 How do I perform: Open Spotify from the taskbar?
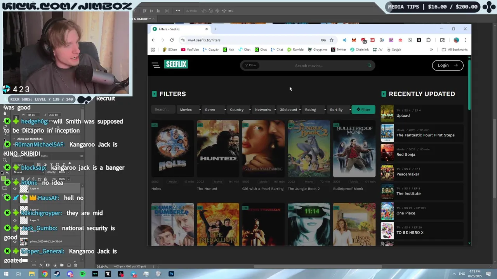82,274
